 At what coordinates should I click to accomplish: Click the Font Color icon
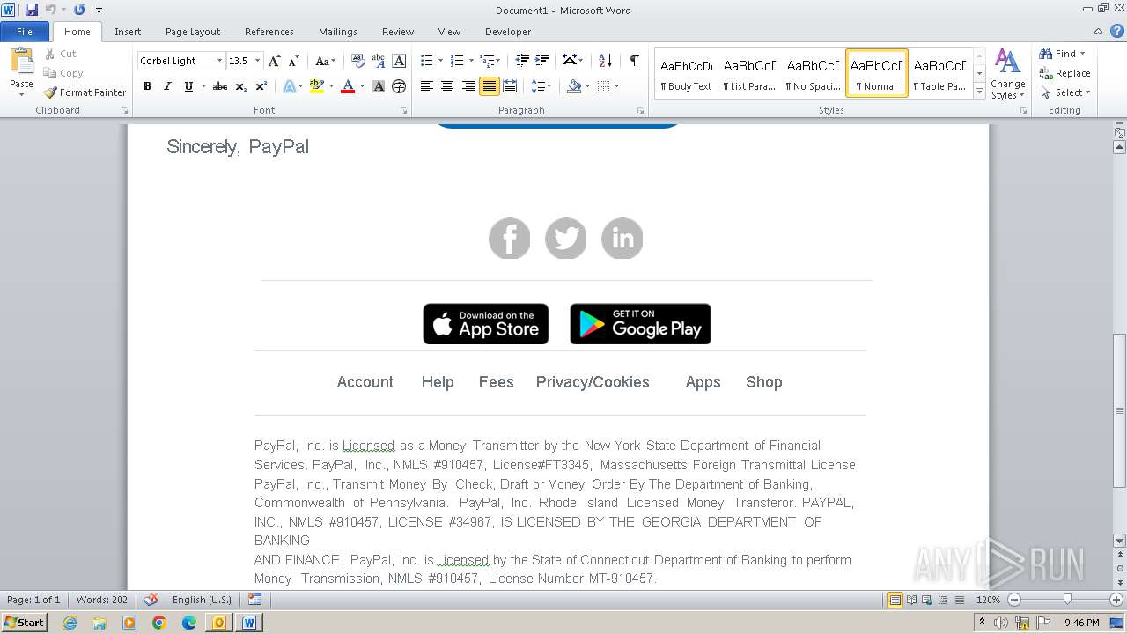click(348, 86)
